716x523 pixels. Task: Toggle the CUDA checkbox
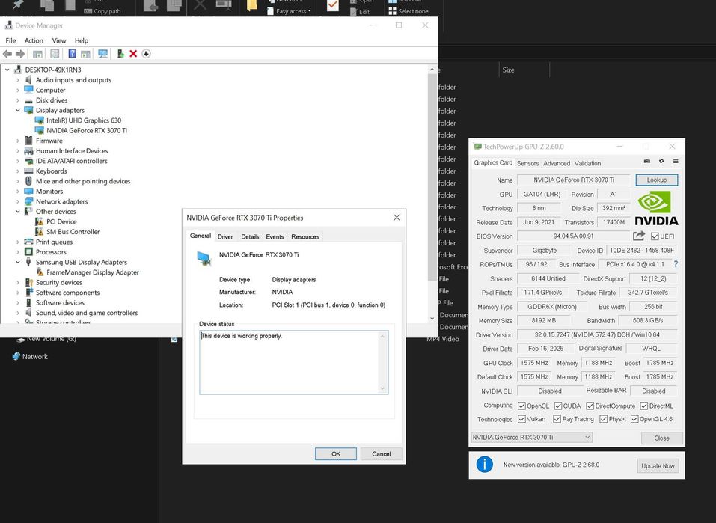point(557,406)
